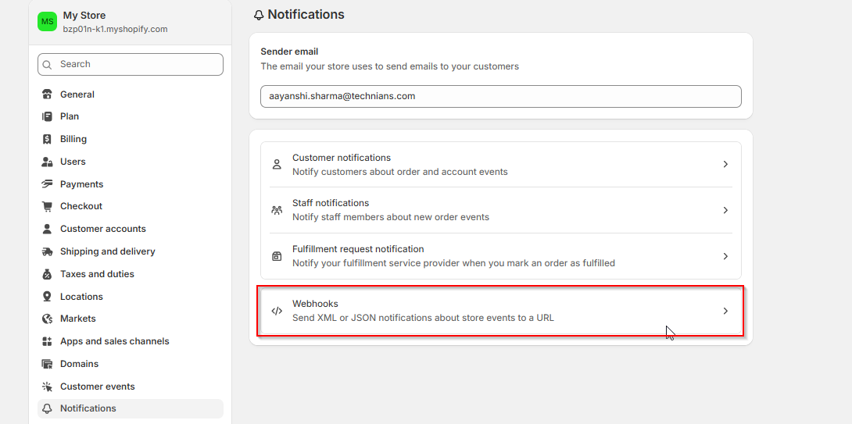This screenshot has width=852, height=424.
Task: Click the Shipping and delivery truck icon
Action: 47,251
